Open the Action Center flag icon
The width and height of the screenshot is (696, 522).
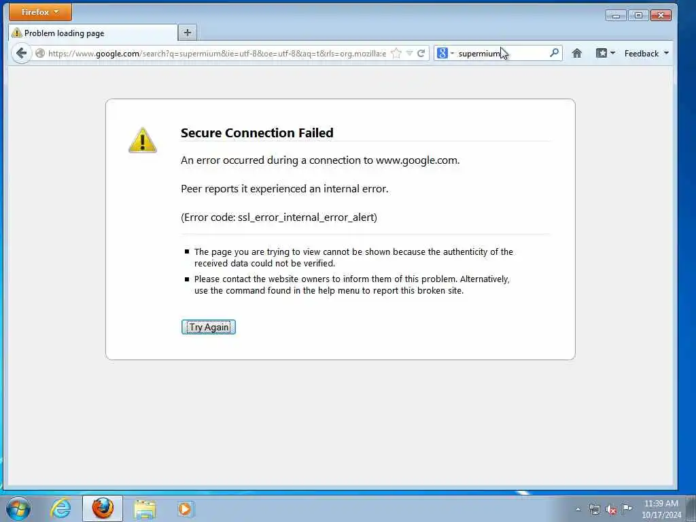click(627, 508)
